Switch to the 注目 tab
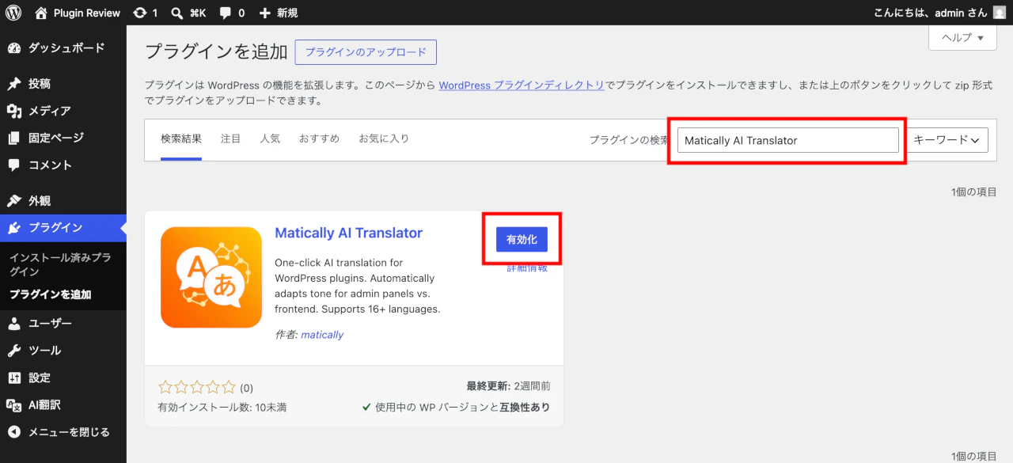This screenshot has width=1013, height=463. coord(230,139)
